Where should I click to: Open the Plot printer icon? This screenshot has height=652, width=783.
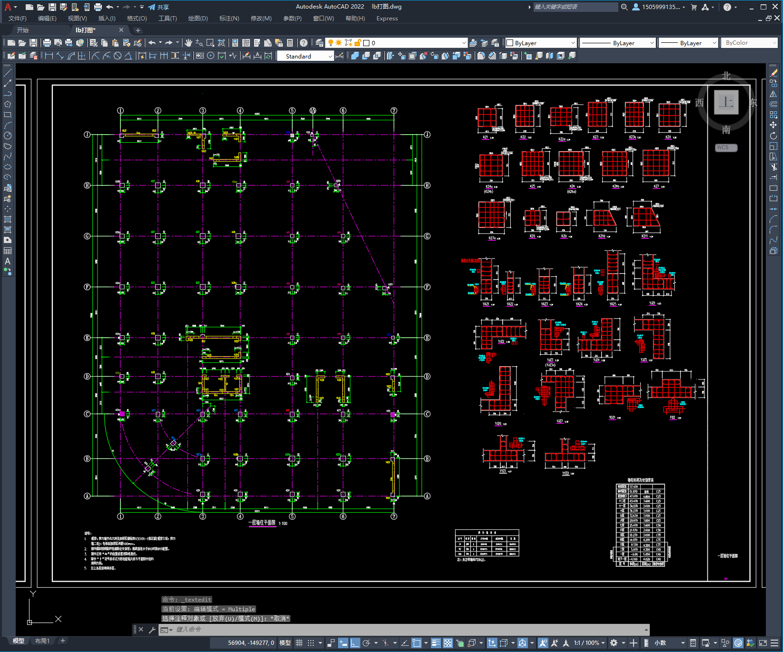[47, 43]
